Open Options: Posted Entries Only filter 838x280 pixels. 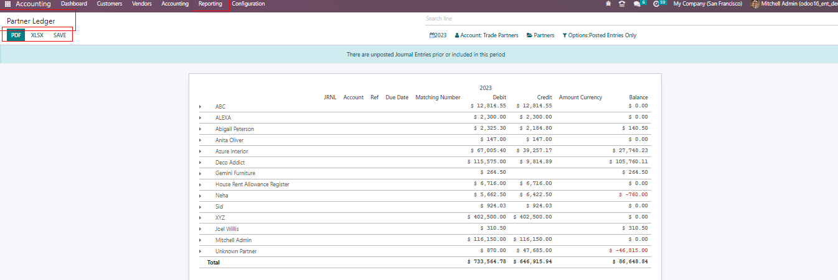(599, 35)
